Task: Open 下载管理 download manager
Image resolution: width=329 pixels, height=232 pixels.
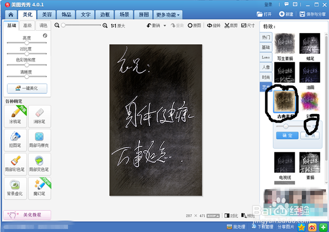Action: coord(262,227)
